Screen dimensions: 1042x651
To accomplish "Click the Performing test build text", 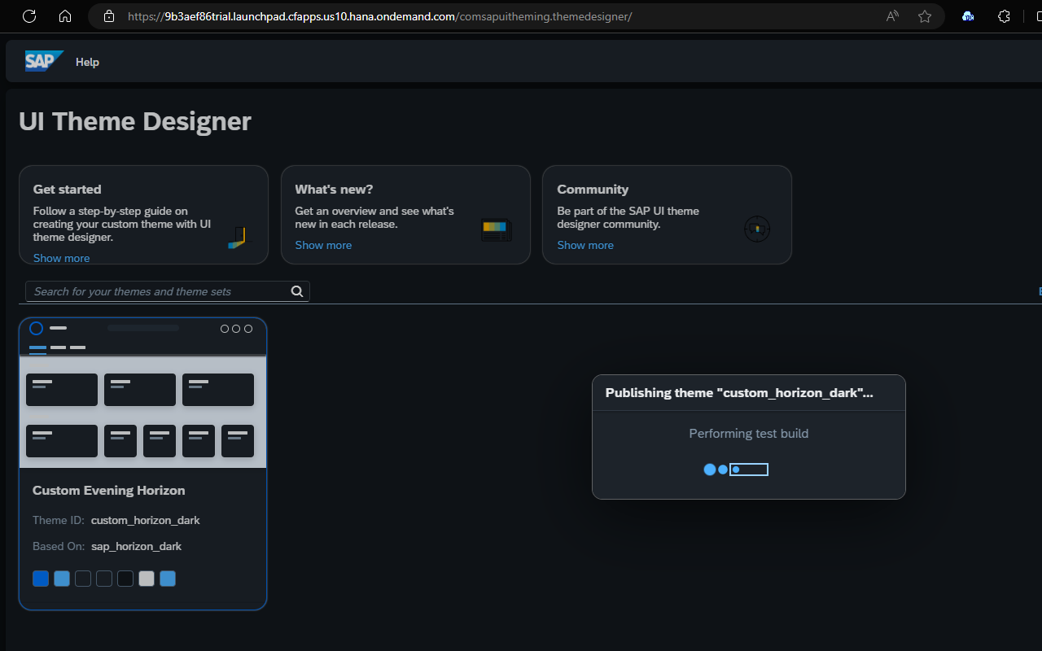I will pyautogui.click(x=749, y=434).
